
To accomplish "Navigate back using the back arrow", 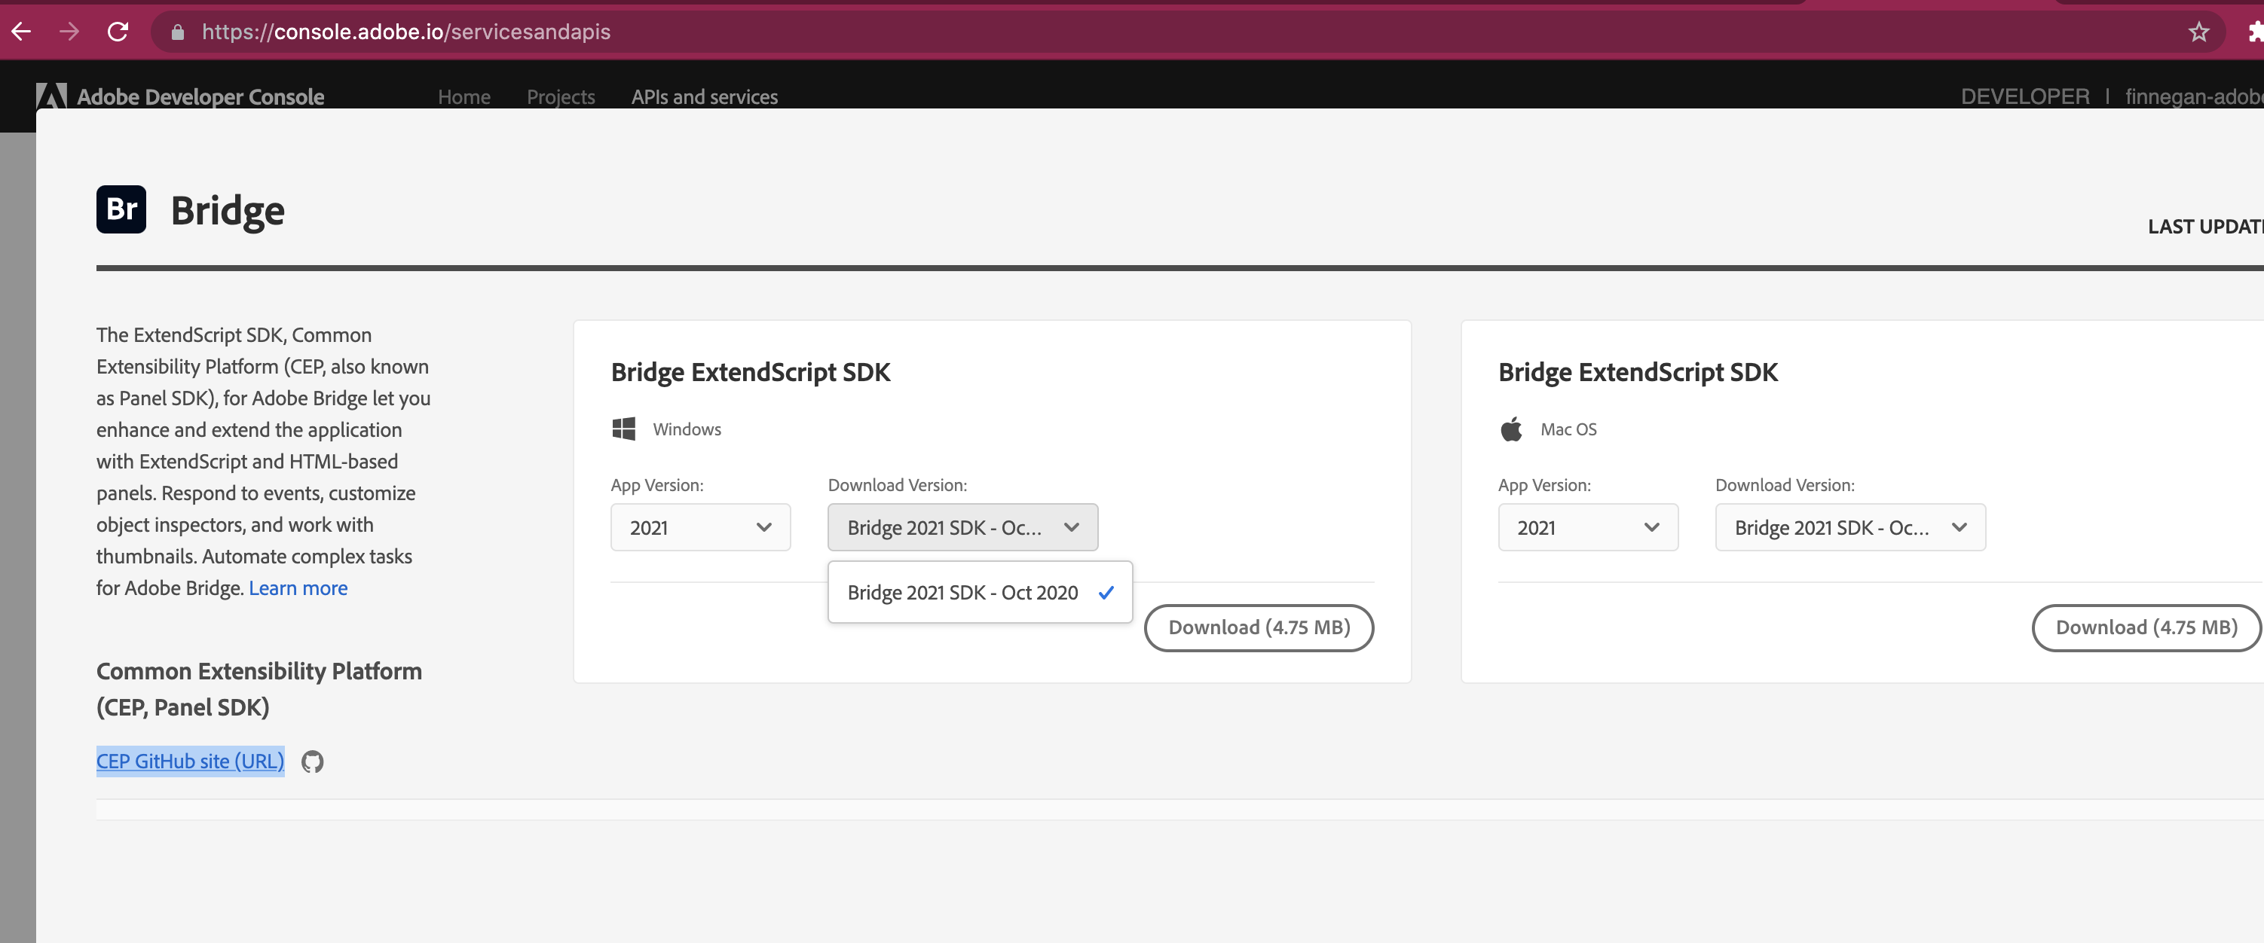I will click(x=22, y=32).
